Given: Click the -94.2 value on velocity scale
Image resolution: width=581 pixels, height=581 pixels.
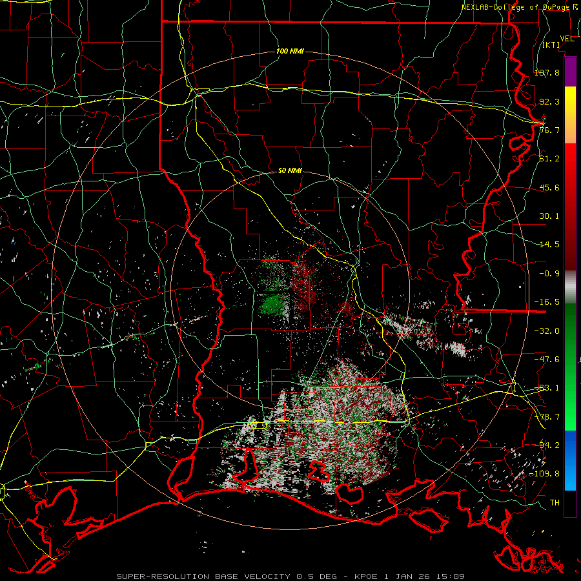Looking at the screenshot, I should coord(547,445).
